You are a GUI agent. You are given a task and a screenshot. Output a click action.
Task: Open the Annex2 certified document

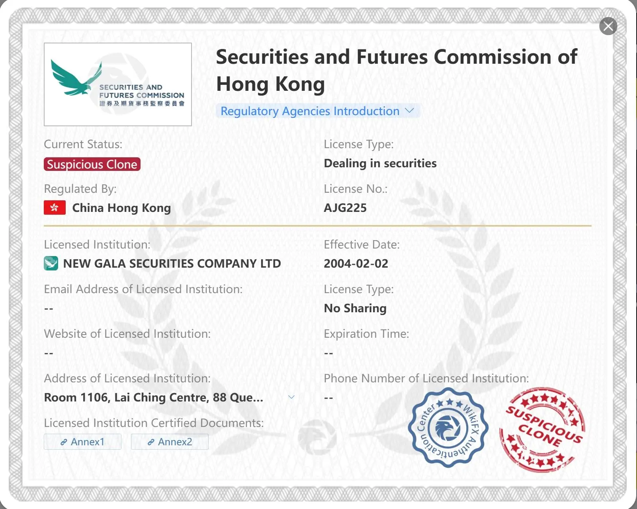tap(170, 442)
